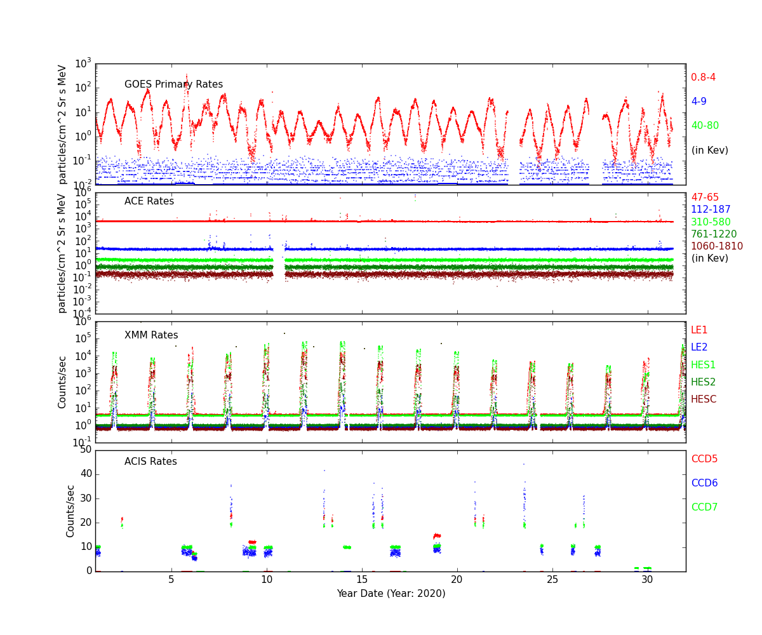
Task: Click the 310-580 ACE legend entry
Action: (711, 222)
